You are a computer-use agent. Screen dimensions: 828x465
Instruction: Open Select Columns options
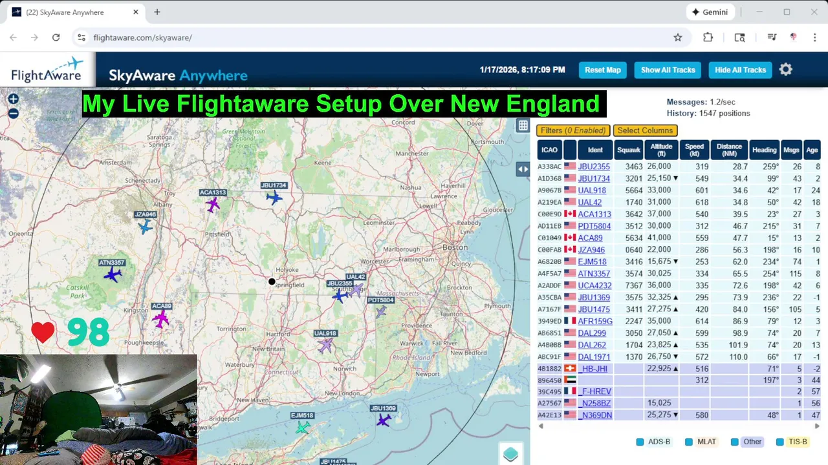pos(645,130)
